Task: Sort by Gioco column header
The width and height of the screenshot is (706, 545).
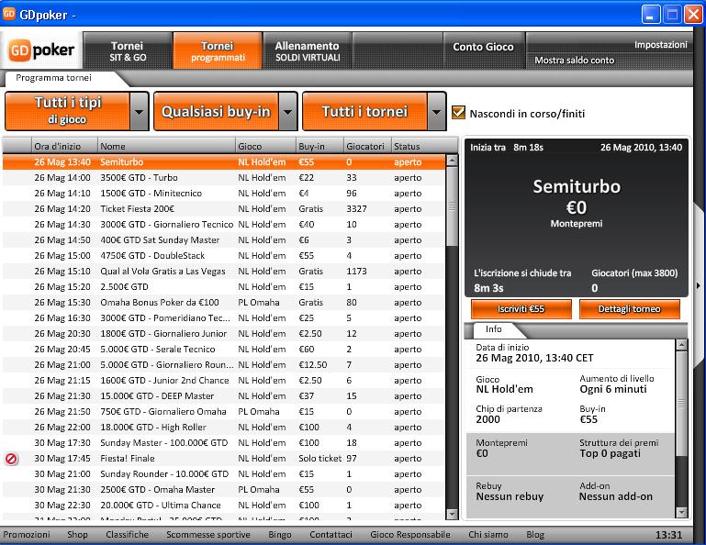Action: coord(265,146)
